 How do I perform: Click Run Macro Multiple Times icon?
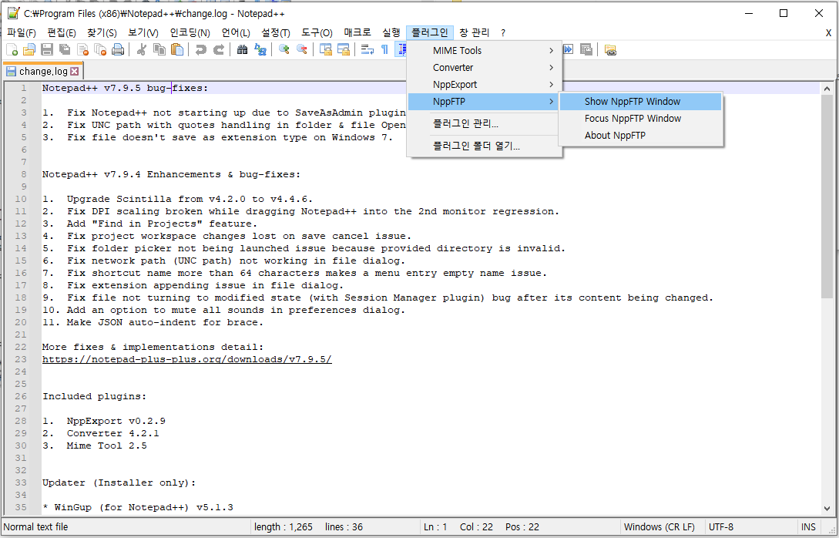point(569,50)
